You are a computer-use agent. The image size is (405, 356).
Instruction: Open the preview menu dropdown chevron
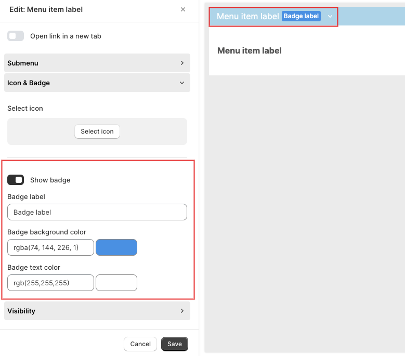pos(330,17)
